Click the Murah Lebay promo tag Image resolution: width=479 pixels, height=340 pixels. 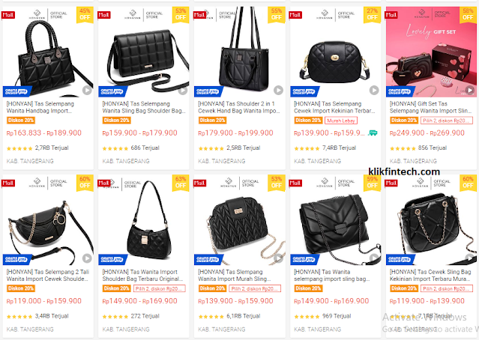[341, 121]
